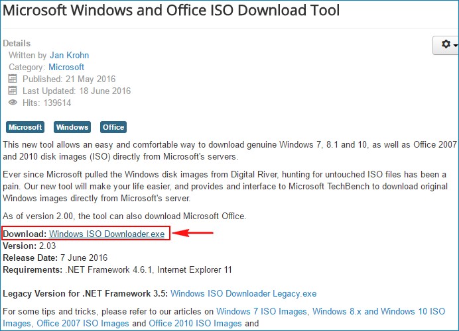Click the calendar icon beside Published date
The width and height of the screenshot is (459, 331).
coord(13,79)
